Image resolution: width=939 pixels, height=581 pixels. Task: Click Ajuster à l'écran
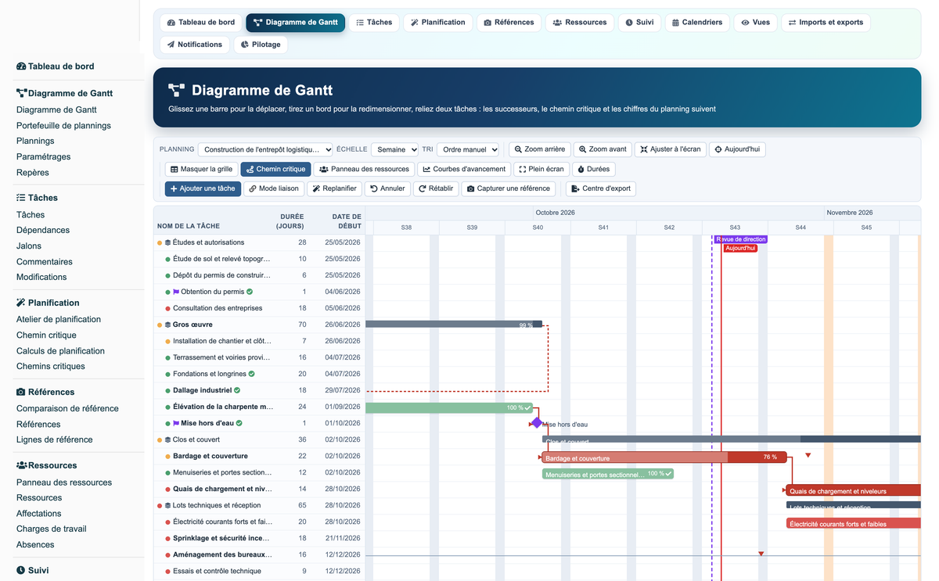[670, 149]
